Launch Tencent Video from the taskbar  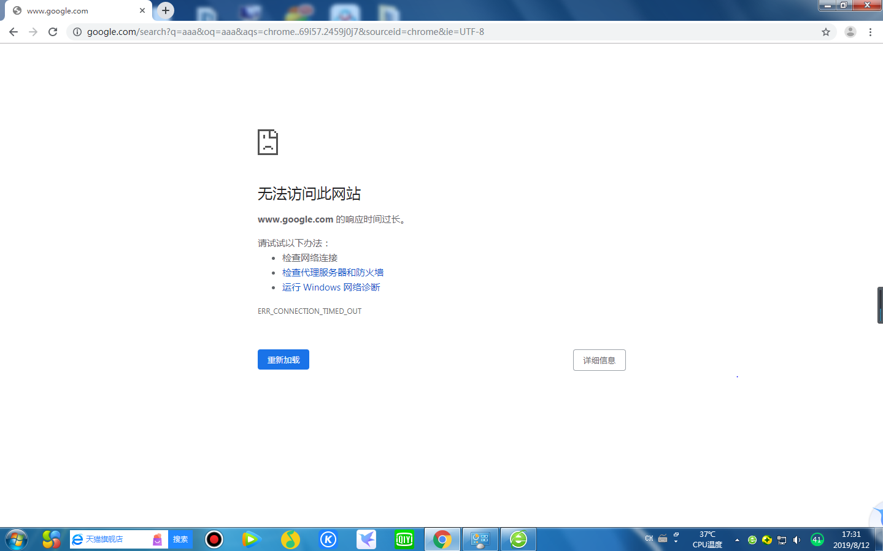pyautogui.click(x=252, y=539)
